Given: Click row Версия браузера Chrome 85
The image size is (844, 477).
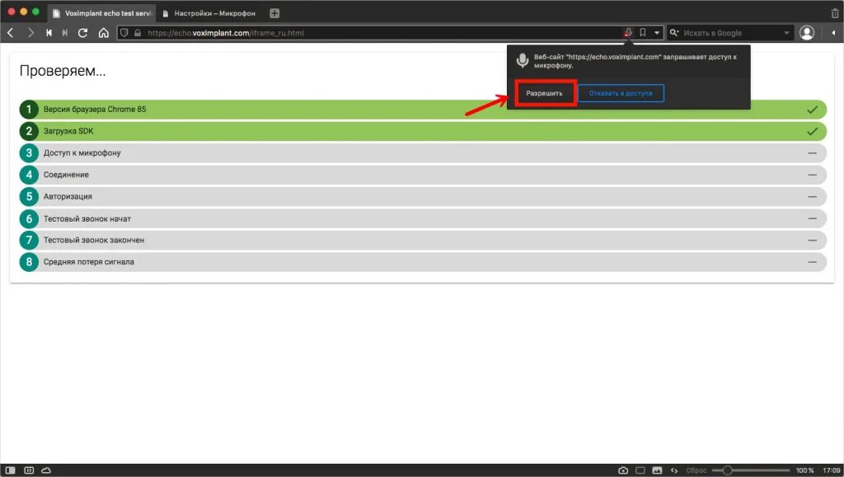Looking at the screenshot, I should click(423, 110).
